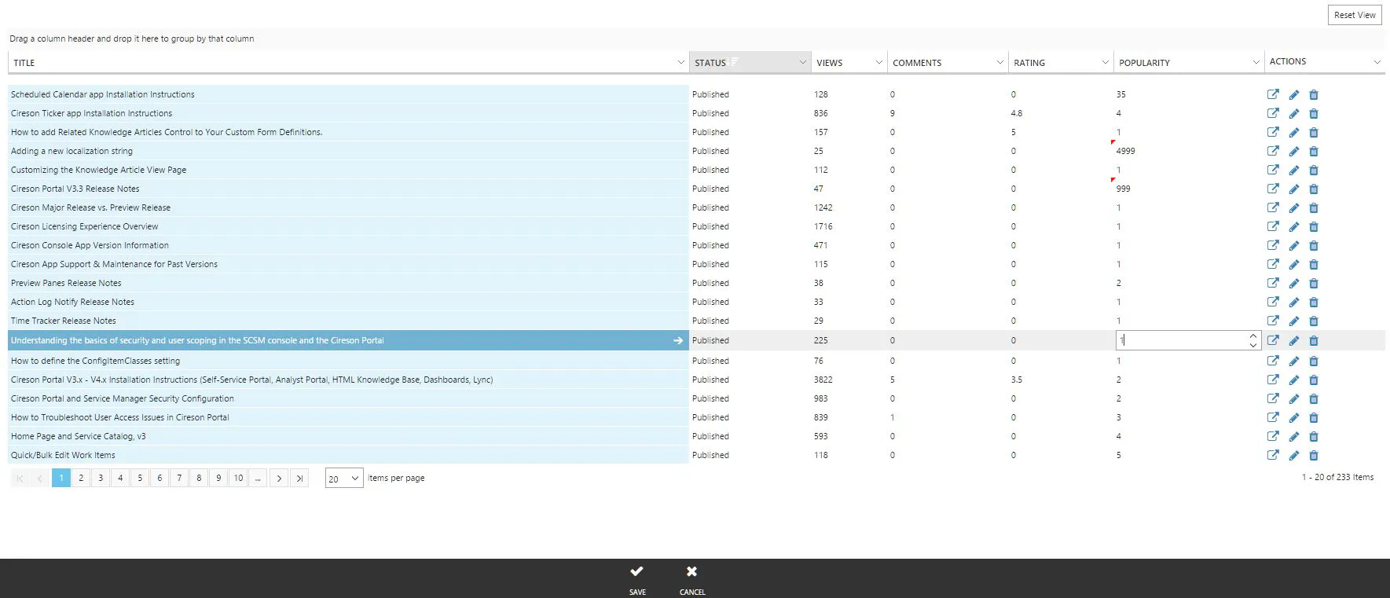Click the Save checkmark icon
The width and height of the screenshot is (1390, 598).
point(636,571)
